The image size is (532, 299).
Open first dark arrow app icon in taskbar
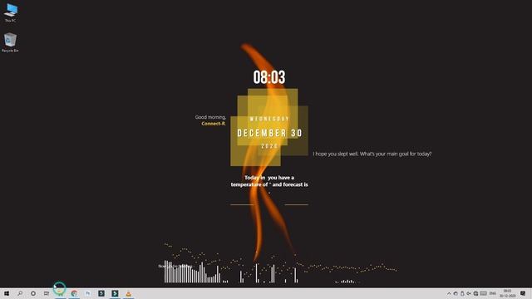(x=101, y=293)
